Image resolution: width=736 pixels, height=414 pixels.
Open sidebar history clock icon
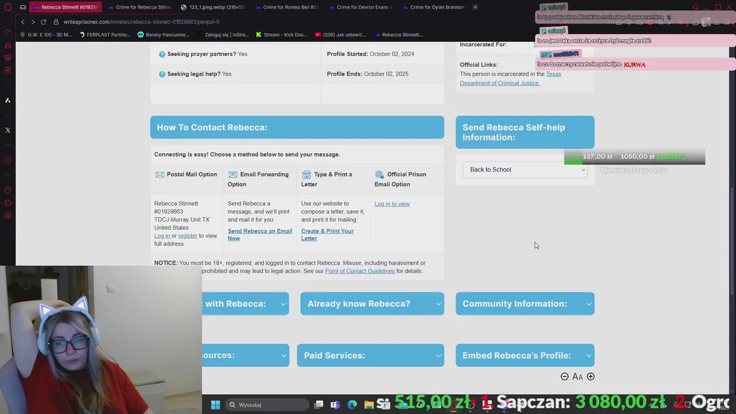click(7, 190)
